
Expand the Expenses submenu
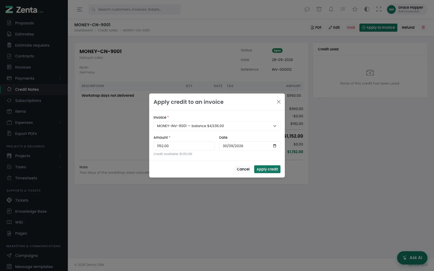tap(34, 122)
